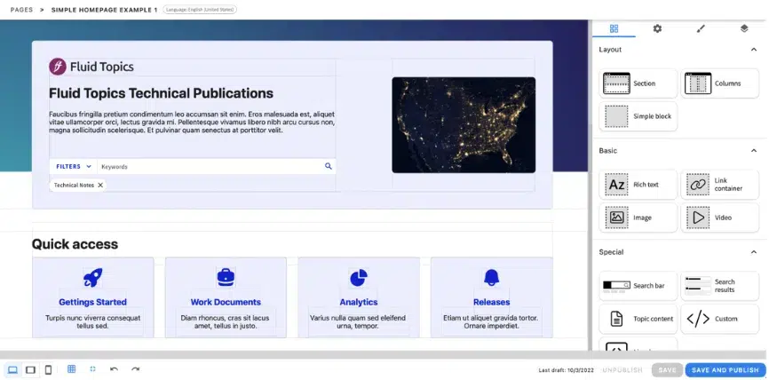
Task: Click the Keywords search input field
Action: coord(209,166)
